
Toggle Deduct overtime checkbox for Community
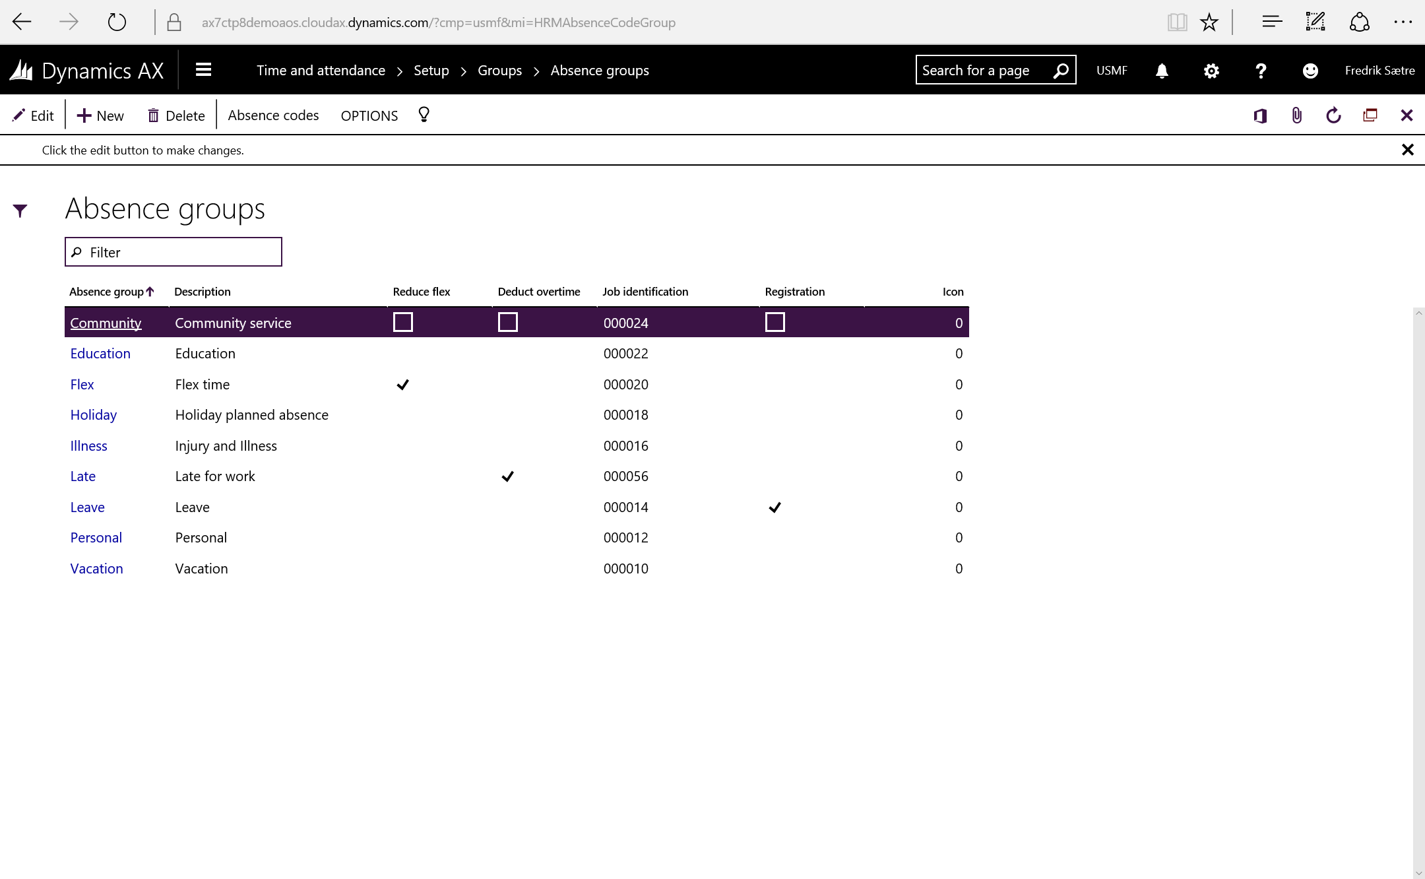(x=507, y=322)
